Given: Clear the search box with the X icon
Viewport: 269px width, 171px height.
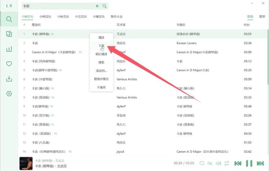Looking at the screenshot, I should (97, 6).
